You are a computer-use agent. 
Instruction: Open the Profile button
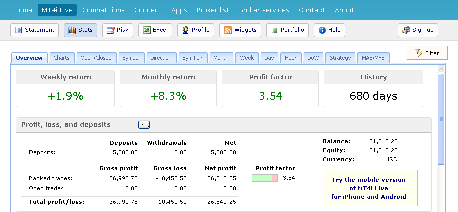pyautogui.click(x=196, y=30)
